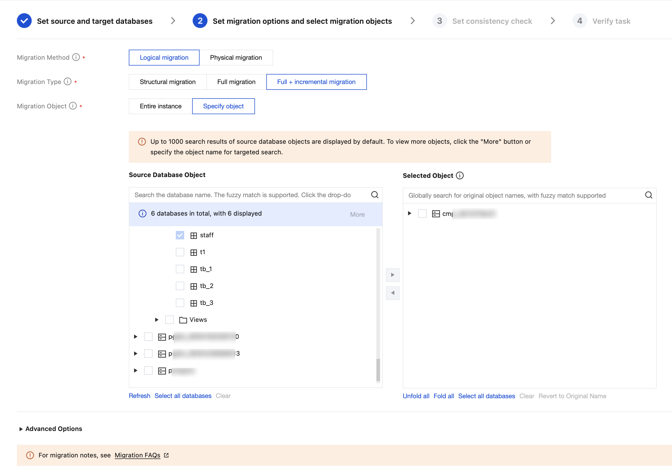Choose the Full migration type
This screenshot has width=672, height=473.
click(x=236, y=82)
